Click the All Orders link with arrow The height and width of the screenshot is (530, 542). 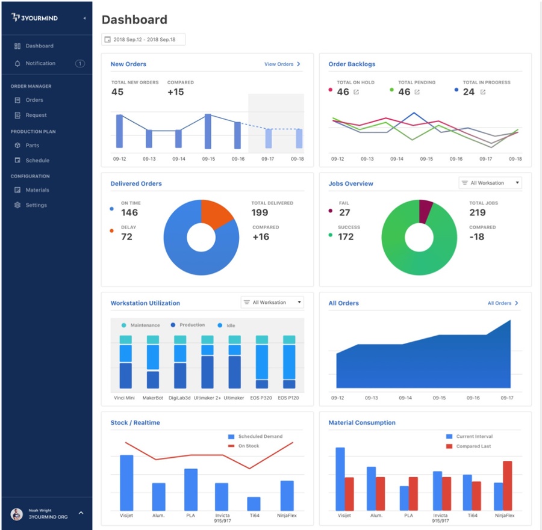pos(502,303)
